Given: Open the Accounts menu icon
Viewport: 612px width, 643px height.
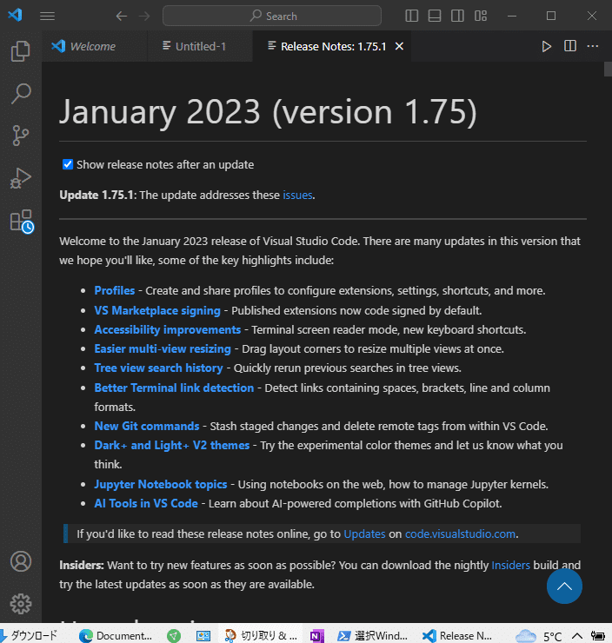Looking at the screenshot, I should point(21,561).
